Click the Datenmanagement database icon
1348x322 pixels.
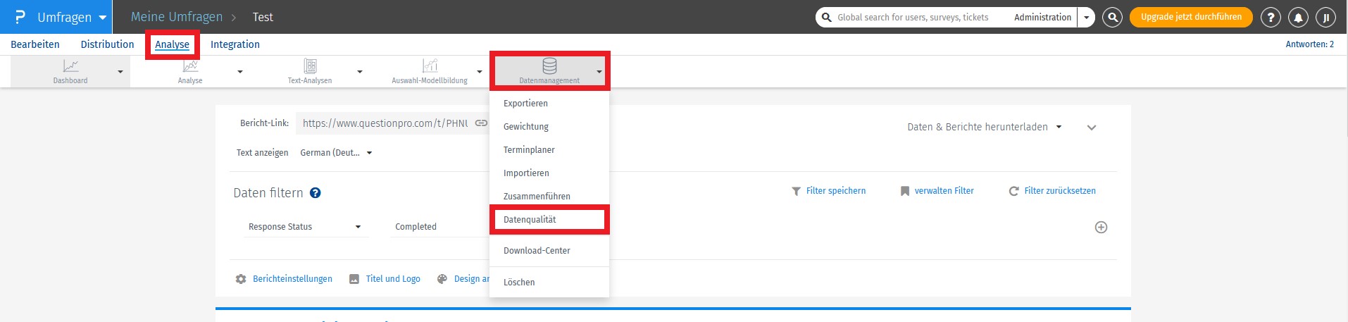click(x=549, y=67)
